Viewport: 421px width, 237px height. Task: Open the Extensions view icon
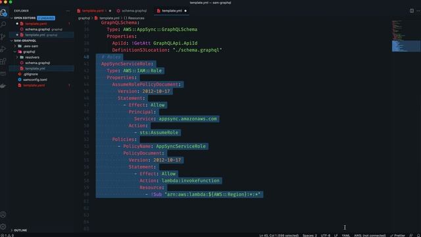[3, 61]
